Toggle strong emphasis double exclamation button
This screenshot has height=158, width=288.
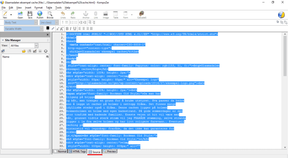[67, 22]
